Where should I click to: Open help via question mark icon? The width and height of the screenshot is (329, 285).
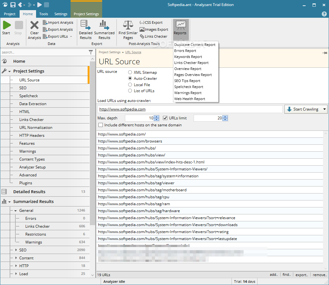coord(324,14)
